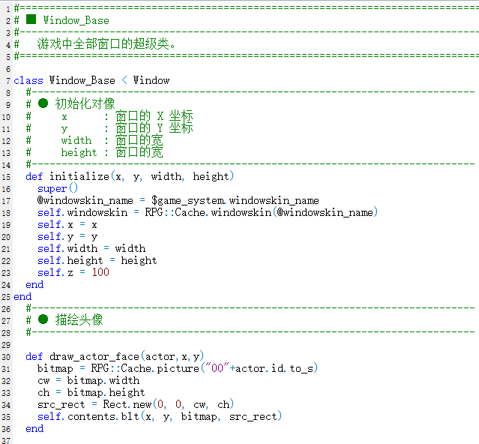Click the 'end' keyword on line 25
Image resolution: width=479 pixels, height=444 pixels.
click(x=22, y=296)
